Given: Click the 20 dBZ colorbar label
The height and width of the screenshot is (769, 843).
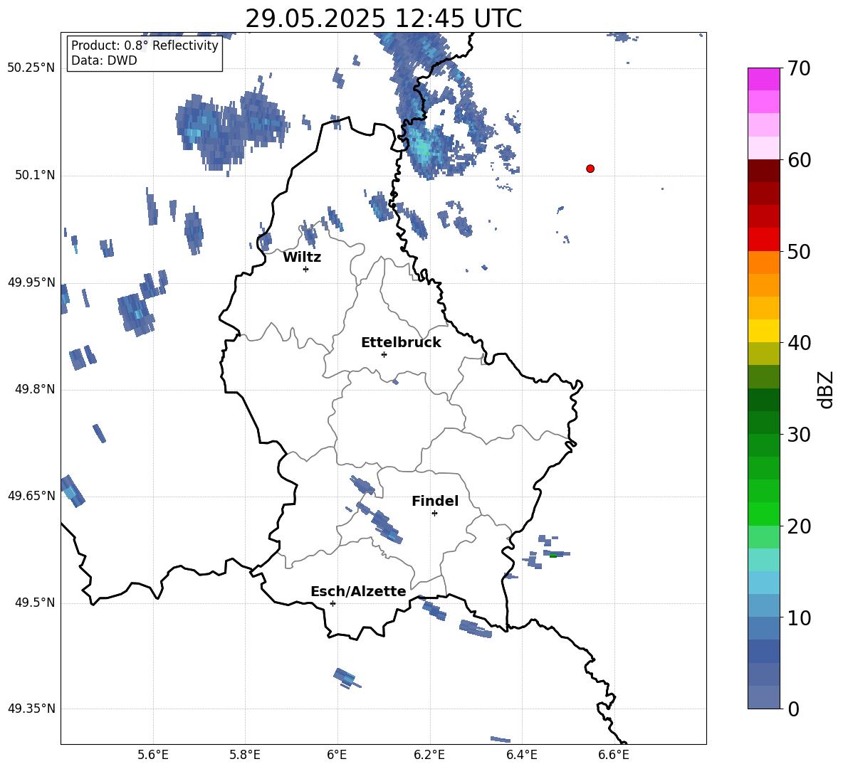Looking at the screenshot, I should 798,526.
